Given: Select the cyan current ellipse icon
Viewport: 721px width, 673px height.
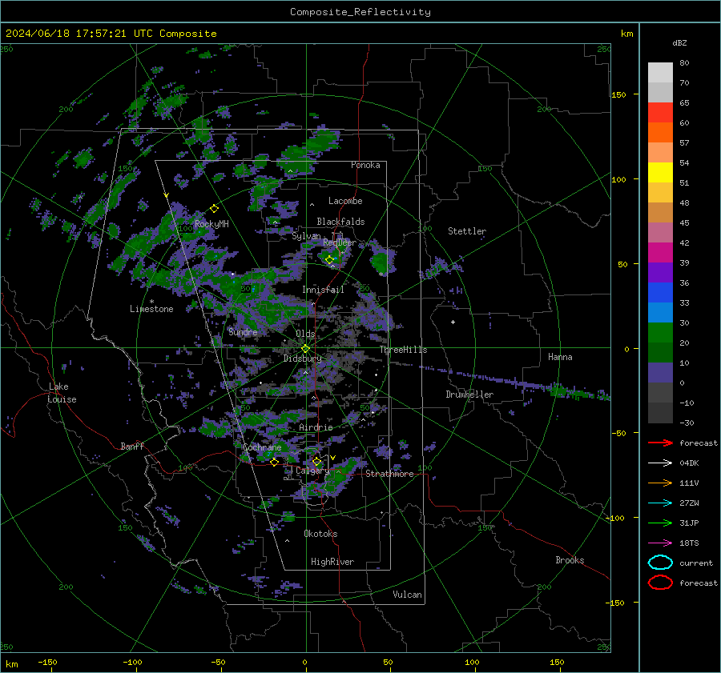Looking at the screenshot, I should coord(660,563).
